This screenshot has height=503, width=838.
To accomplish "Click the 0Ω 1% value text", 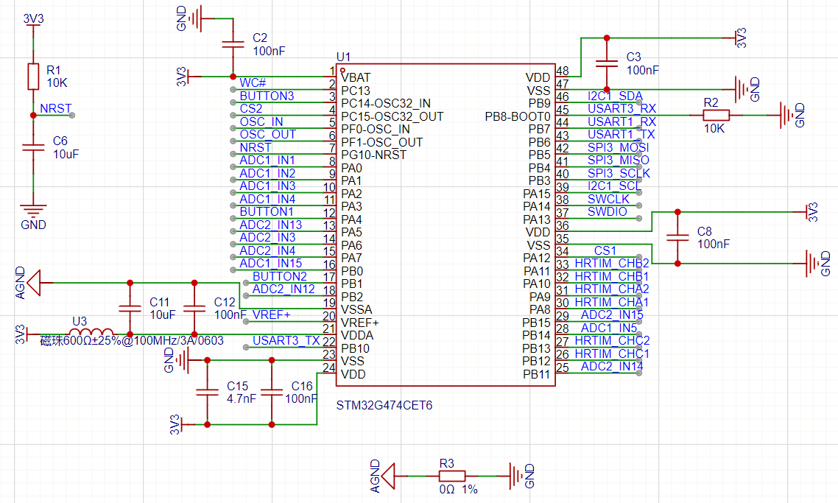I will (x=459, y=489).
